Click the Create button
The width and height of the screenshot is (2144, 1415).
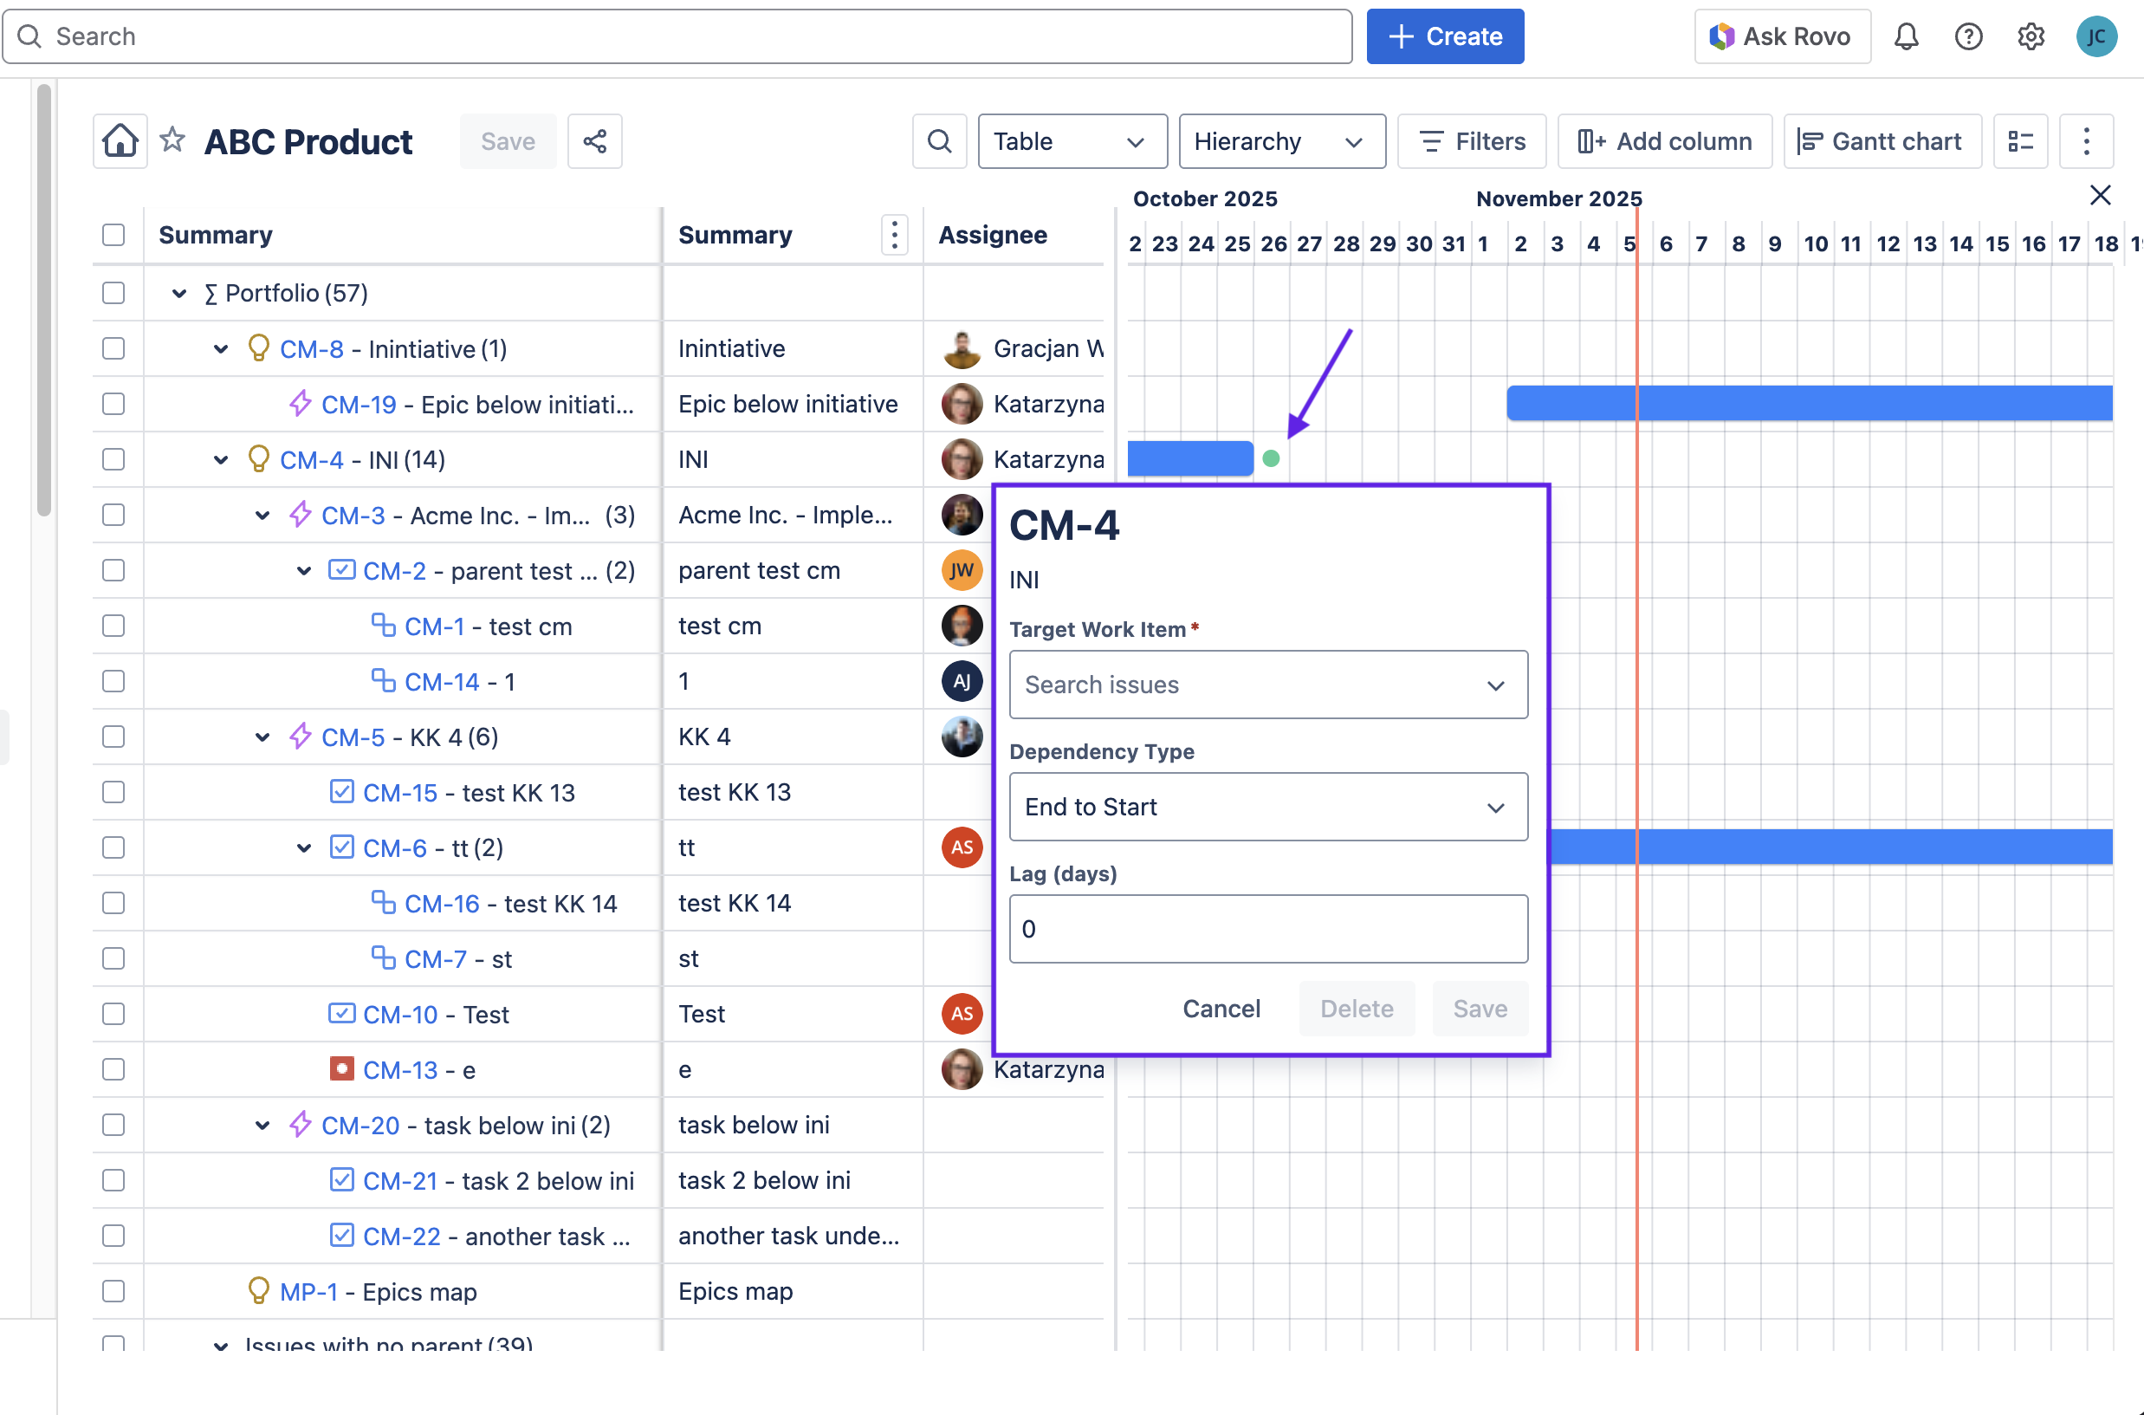pos(1444,36)
